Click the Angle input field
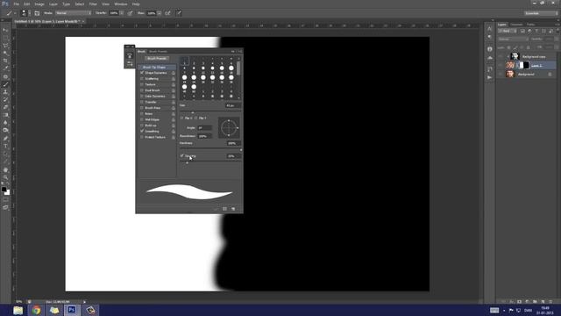Screen dimensions: 561x316 click(x=204, y=128)
